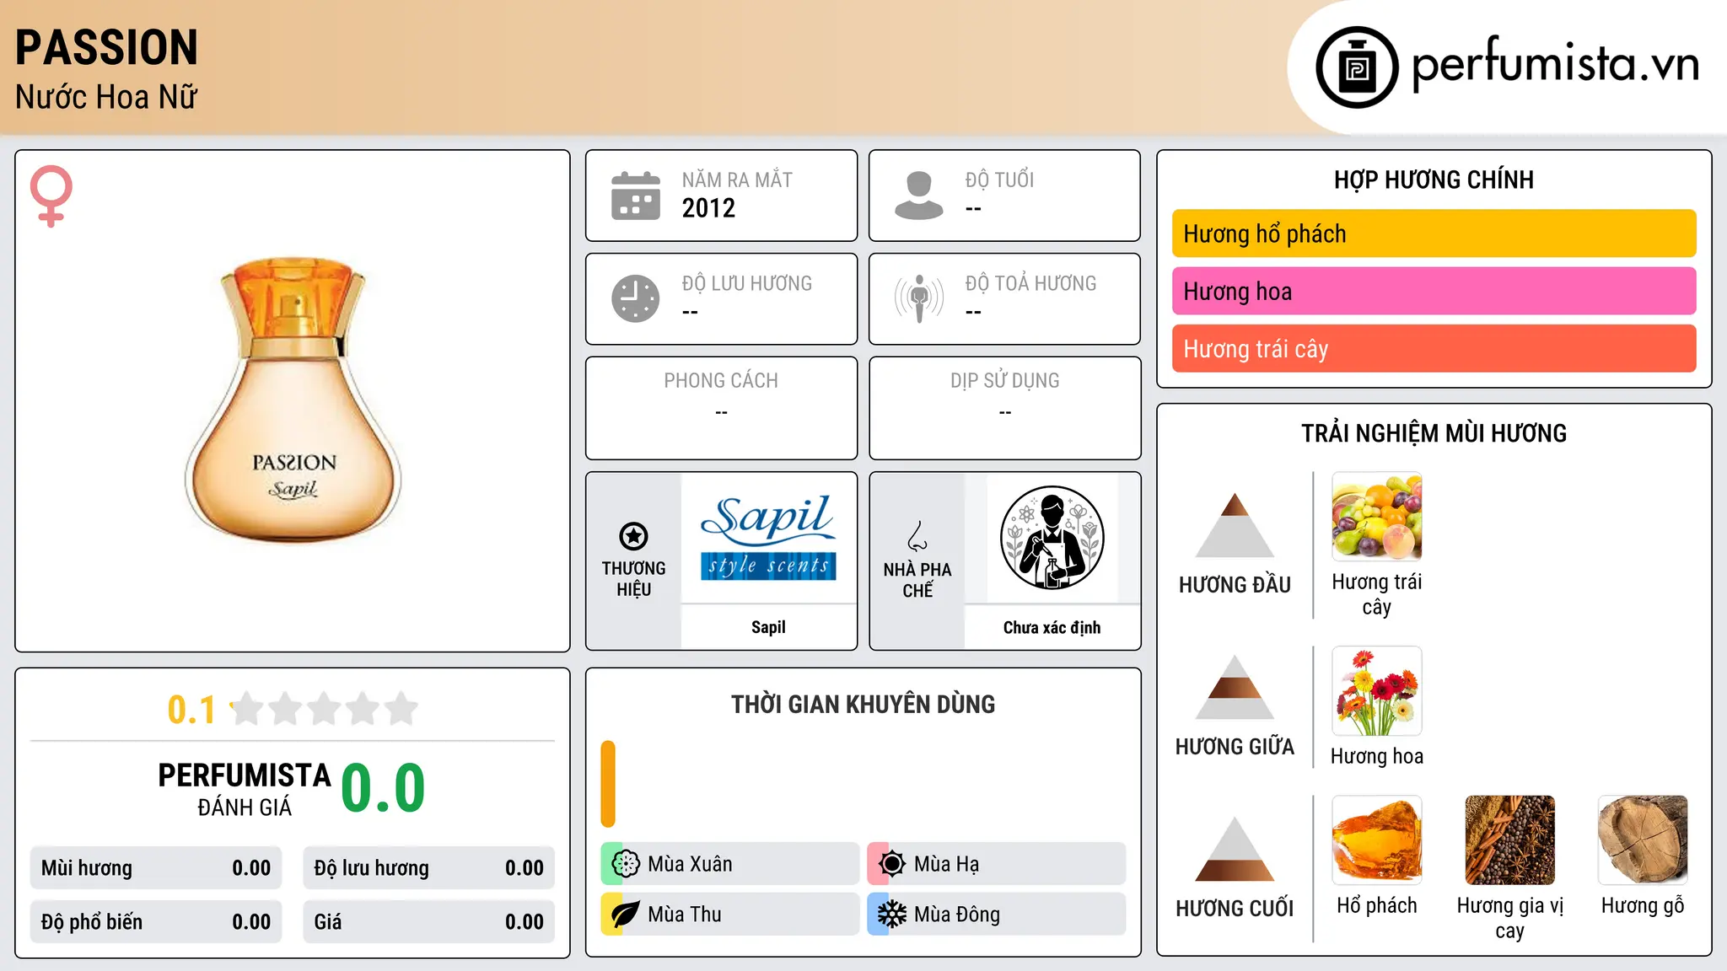
Task: Select the flower bouquet note image
Action: click(1377, 691)
